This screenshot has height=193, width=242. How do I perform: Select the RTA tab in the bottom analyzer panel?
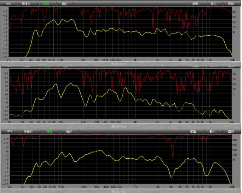(x=10, y=132)
